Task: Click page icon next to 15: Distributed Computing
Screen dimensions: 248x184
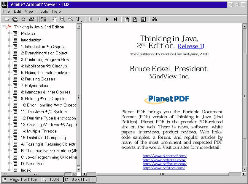Action: (x=15, y=138)
